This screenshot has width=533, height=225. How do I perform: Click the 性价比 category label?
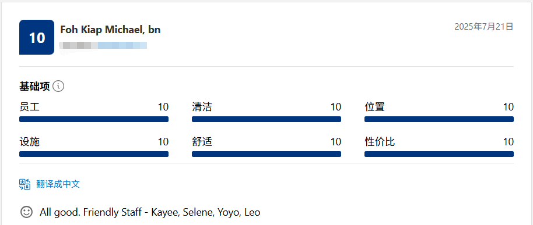tap(380, 142)
